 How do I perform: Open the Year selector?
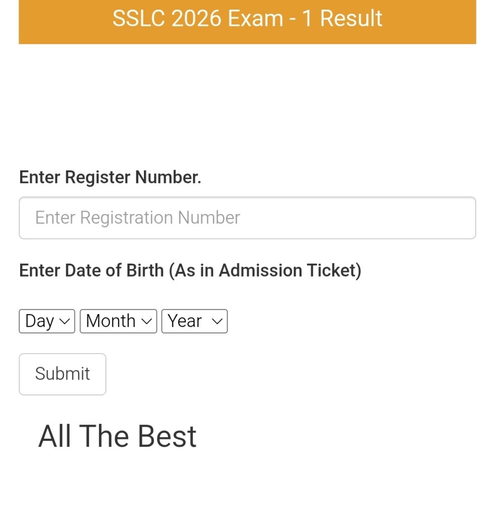tap(194, 321)
